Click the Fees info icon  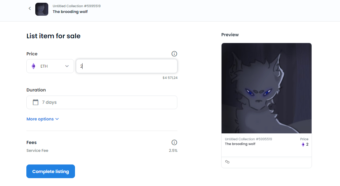click(x=174, y=142)
